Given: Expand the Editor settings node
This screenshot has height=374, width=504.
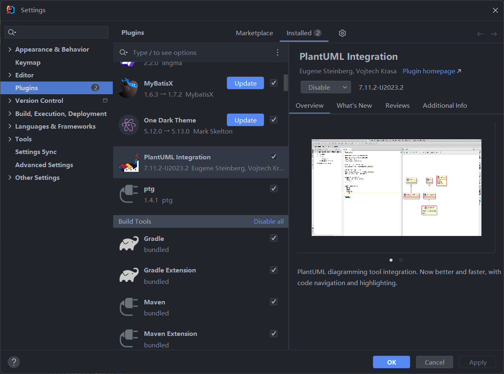Looking at the screenshot, I should click(10, 75).
